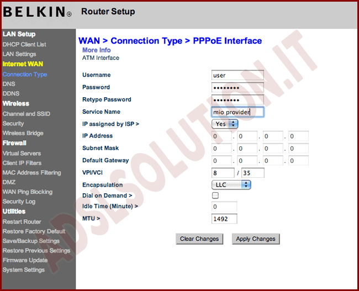
Task: Click the Wireless section heading
Action: 16,103
